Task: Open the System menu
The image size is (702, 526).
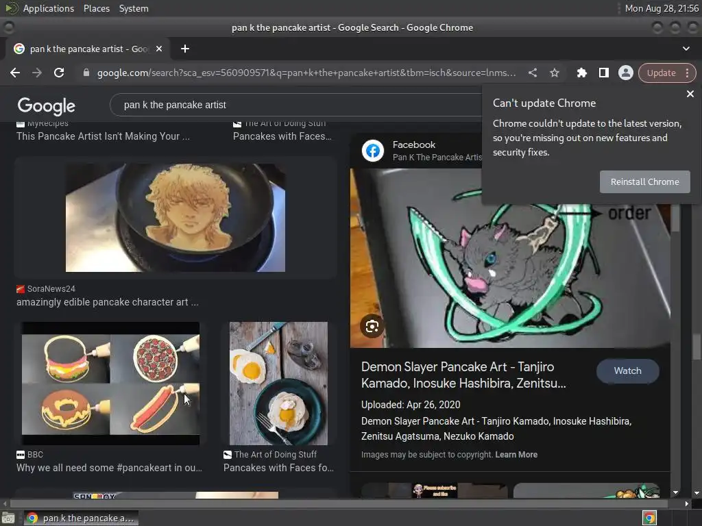Action: click(134, 8)
